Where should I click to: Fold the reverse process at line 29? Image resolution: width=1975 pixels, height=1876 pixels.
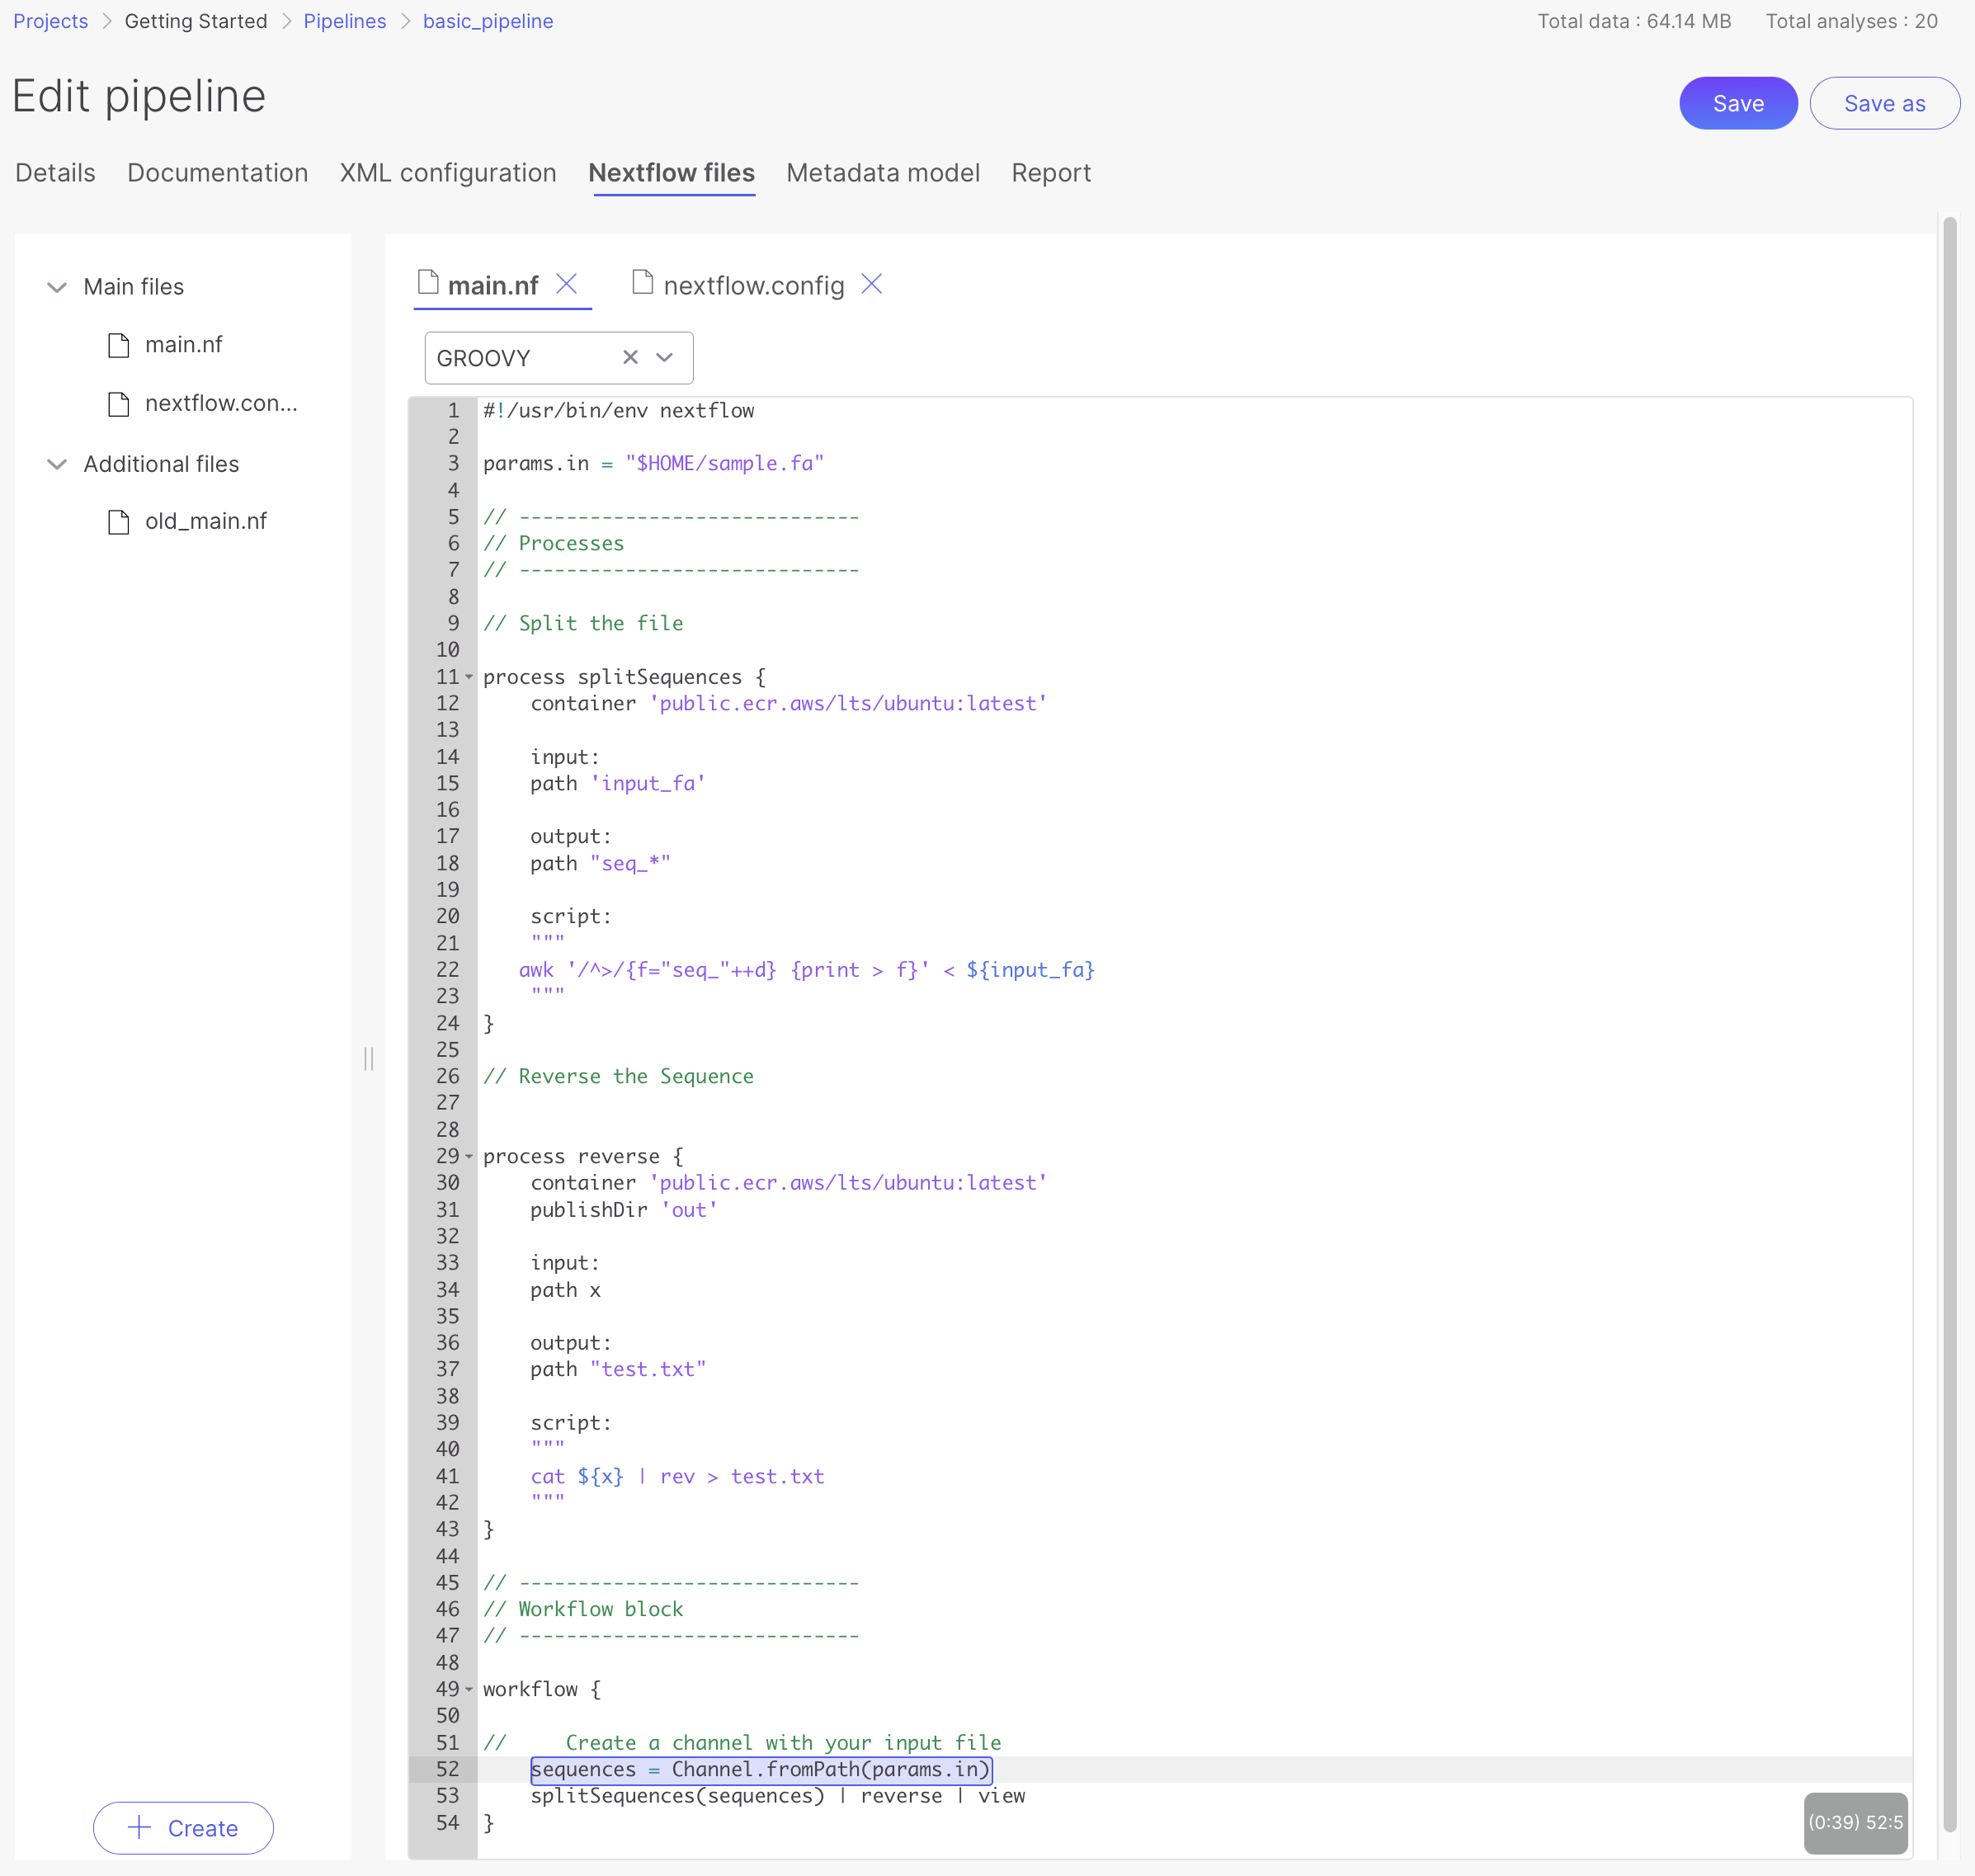tap(469, 1156)
